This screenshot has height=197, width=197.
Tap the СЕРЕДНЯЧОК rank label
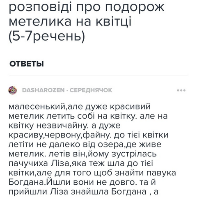click(91, 90)
